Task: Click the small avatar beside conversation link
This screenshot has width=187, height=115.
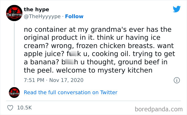Action: tap(14, 92)
